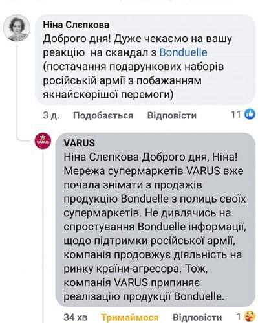This screenshot has height=323, width=258.
Task: Open Ніна Слєпкова's profile picture
Action: click(17, 28)
